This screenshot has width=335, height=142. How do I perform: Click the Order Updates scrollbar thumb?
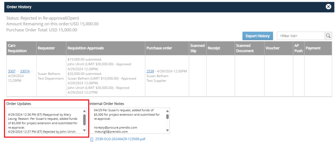coord(84,120)
